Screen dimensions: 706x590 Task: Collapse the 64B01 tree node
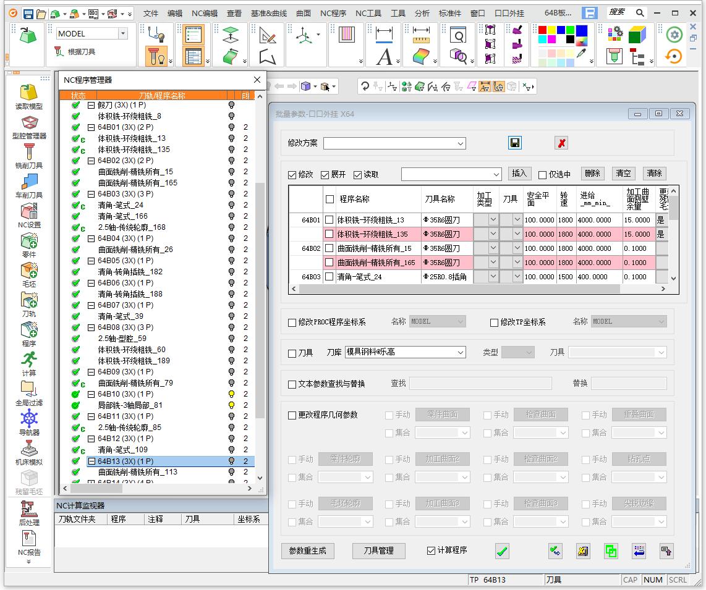point(91,127)
